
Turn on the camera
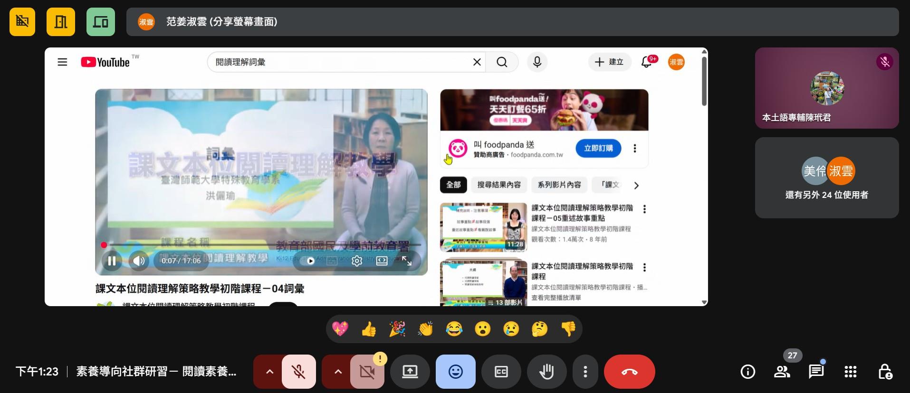pos(367,372)
